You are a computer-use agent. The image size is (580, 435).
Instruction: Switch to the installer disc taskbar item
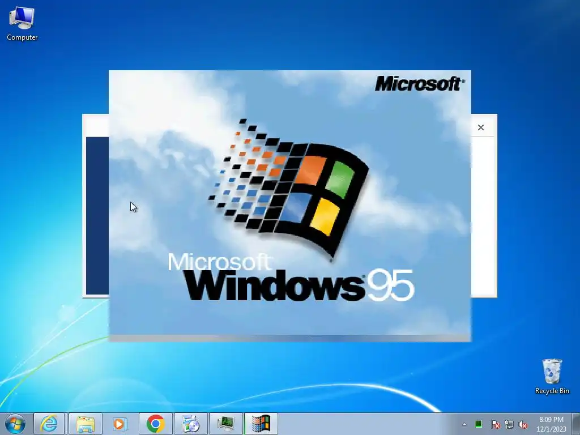click(x=191, y=424)
